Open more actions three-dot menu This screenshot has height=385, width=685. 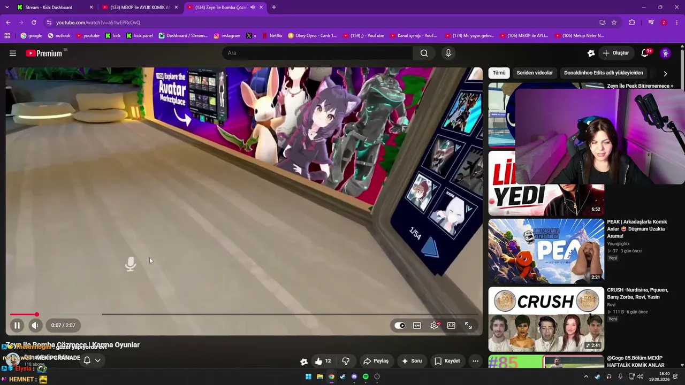pyautogui.click(x=475, y=361)
